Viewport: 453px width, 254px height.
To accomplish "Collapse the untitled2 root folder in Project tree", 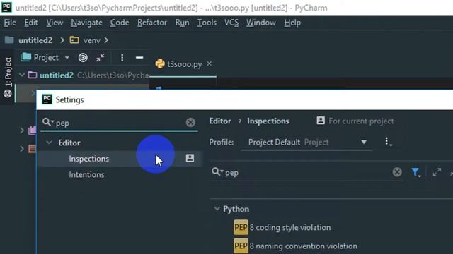I will 22,75.
